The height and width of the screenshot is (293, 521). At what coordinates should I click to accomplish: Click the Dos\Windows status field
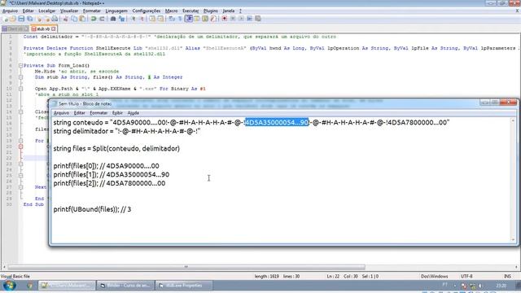[x=434, y=276]
